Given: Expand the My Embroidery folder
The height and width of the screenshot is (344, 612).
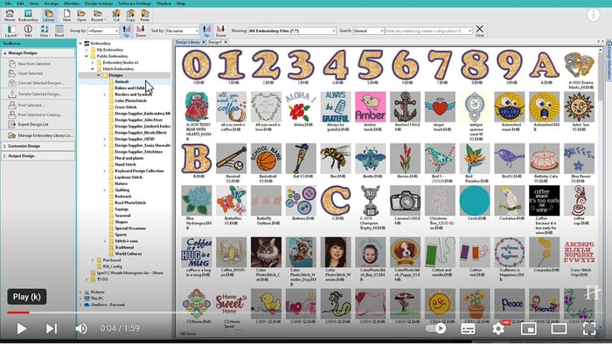Looking at the screenshot, I should tap(87, 50).
